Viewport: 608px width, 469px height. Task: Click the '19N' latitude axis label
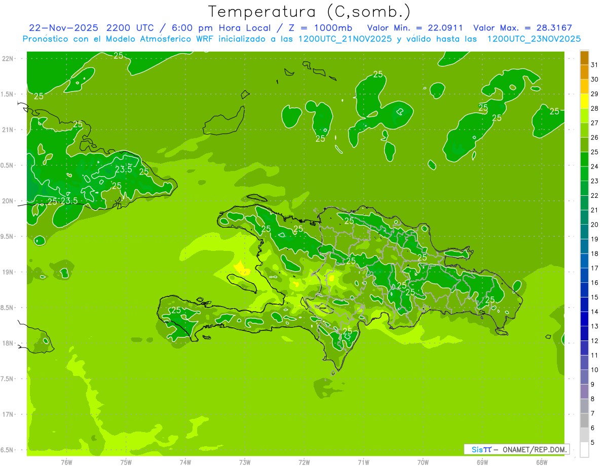7,272
